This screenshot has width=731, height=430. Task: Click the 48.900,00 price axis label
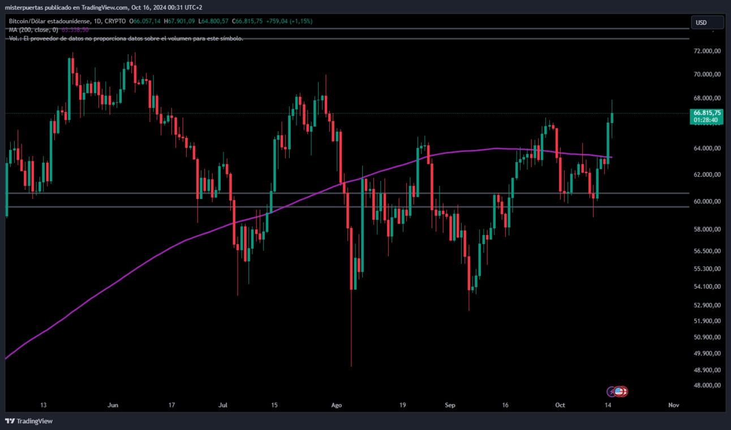(707, 370)
